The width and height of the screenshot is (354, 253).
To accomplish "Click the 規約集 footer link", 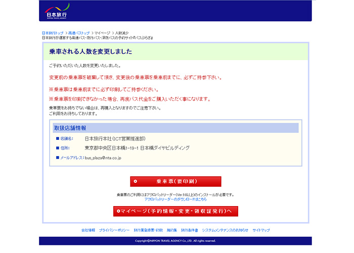I will [x=172, y=230].
